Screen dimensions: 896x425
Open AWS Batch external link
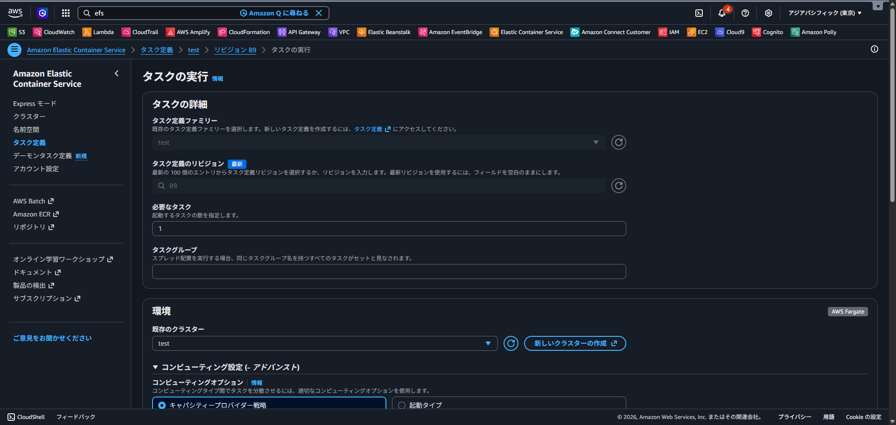pyautogui.click(x=34, y=201)
